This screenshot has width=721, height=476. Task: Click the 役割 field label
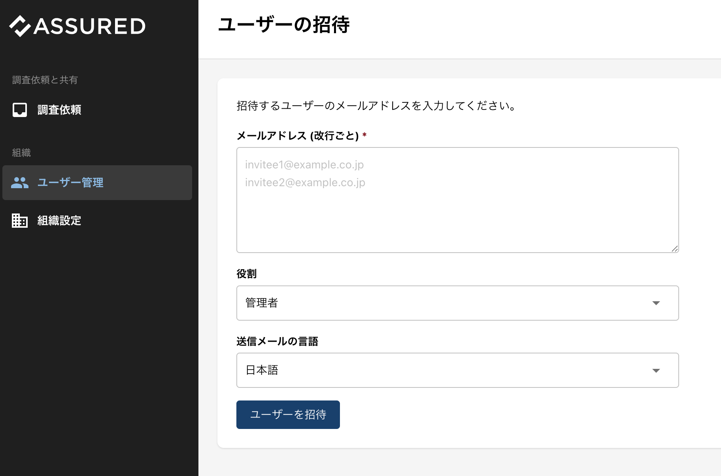click(x=247, y=274)
